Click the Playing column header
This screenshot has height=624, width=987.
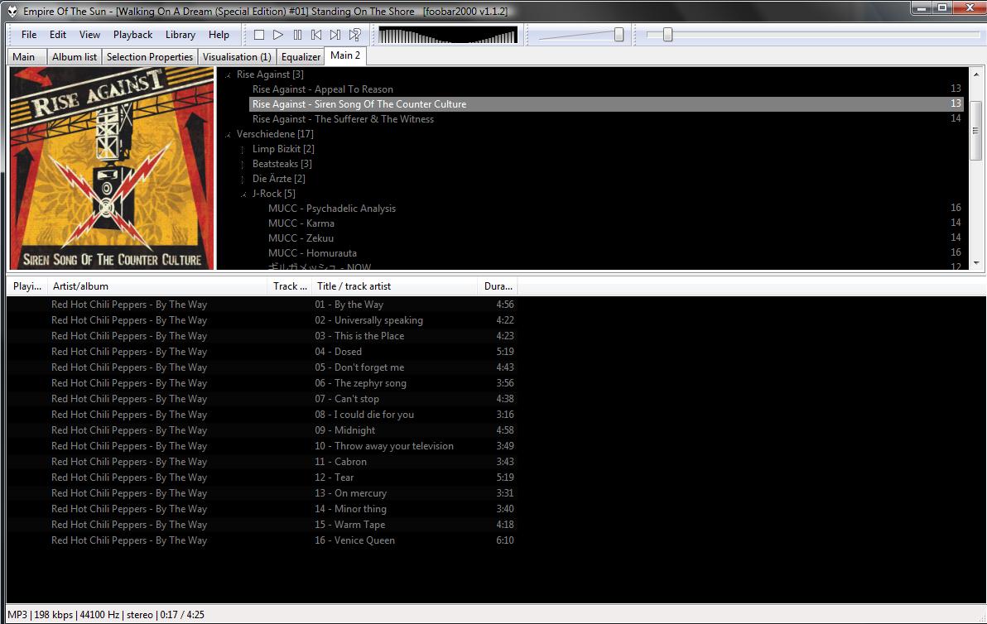pyautogui.click(x=27, y=286)
